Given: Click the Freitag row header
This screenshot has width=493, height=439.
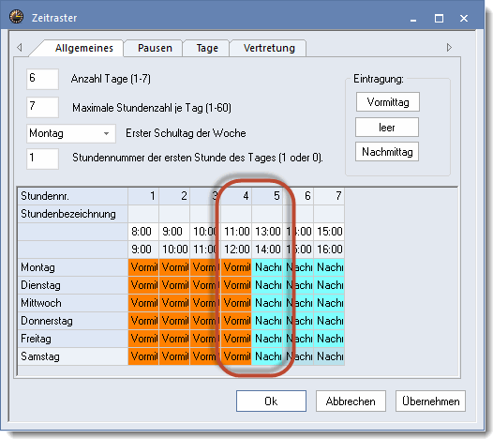Looking at the screenshot, I should pyautogui.click(x=73, y=339).
